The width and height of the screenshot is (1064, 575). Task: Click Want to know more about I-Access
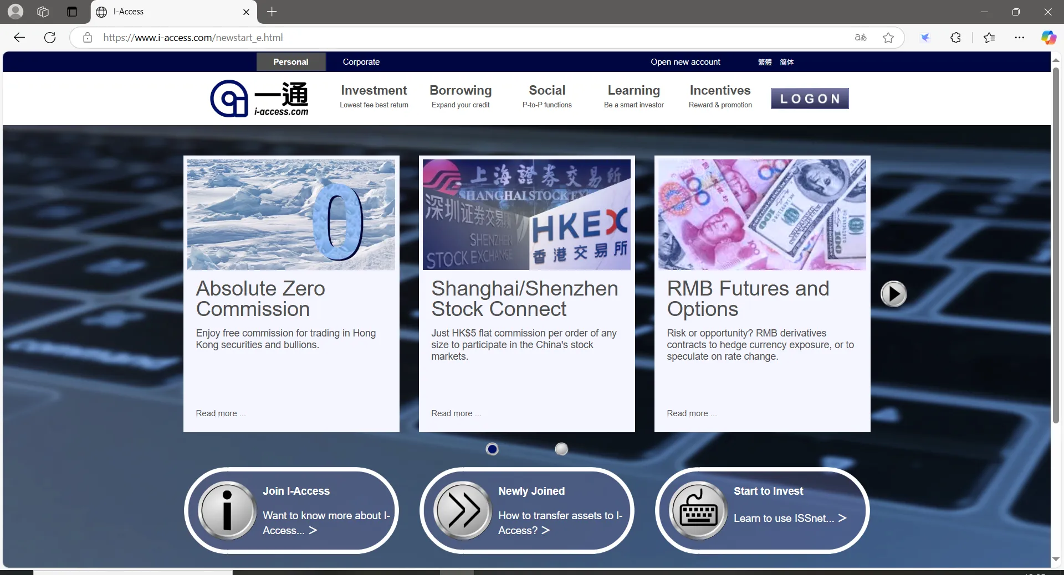[x=326, y=523]
